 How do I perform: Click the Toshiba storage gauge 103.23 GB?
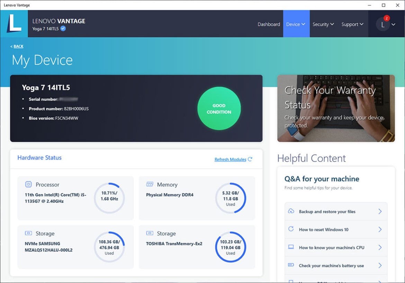click(231, 247)
